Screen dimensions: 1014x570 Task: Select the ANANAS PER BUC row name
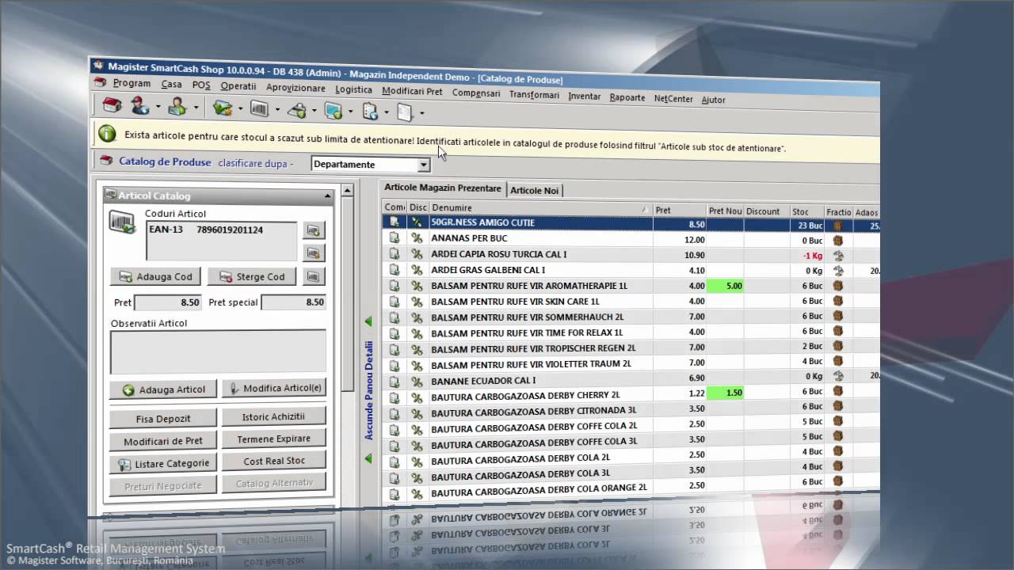coord(469,238)
